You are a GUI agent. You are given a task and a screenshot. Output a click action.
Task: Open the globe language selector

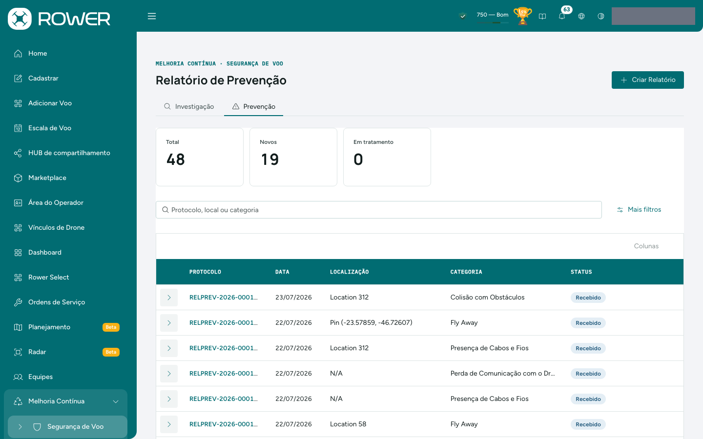pos(581,16)
